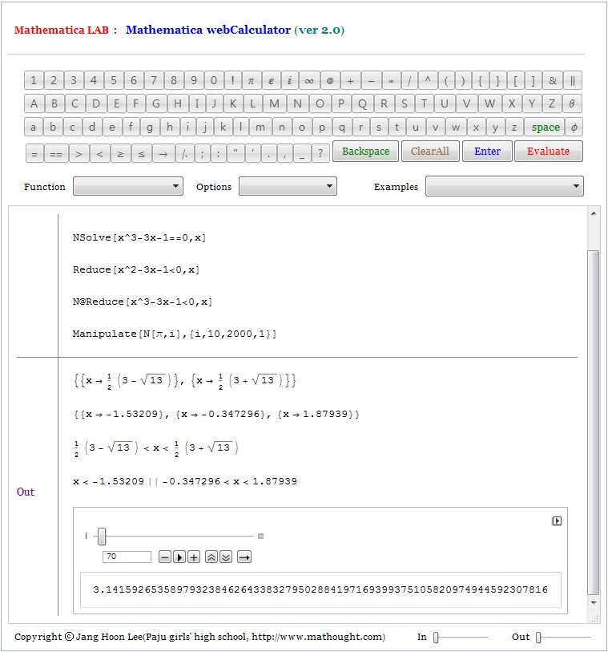Insert the less-than-or-equal key

[x=142, y=154]
